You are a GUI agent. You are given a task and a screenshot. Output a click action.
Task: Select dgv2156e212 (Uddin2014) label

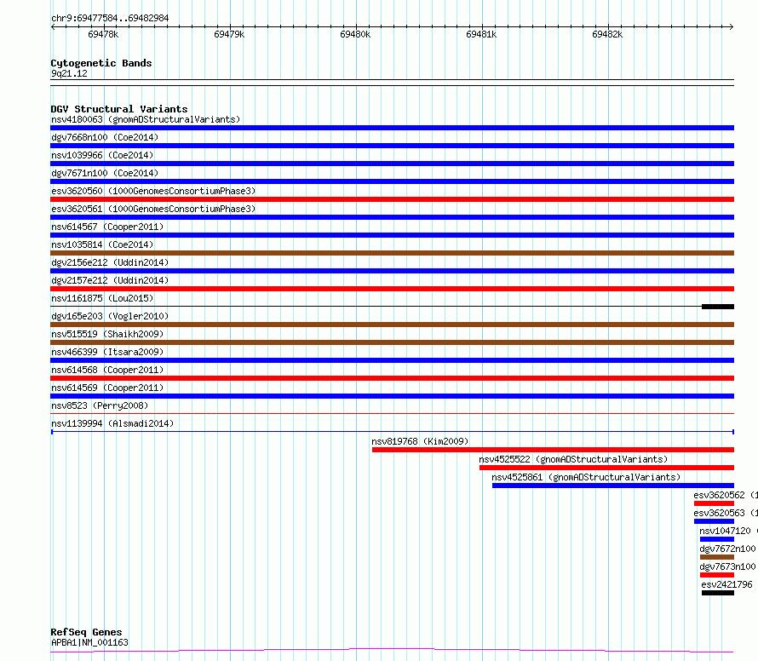coord(110,262)
